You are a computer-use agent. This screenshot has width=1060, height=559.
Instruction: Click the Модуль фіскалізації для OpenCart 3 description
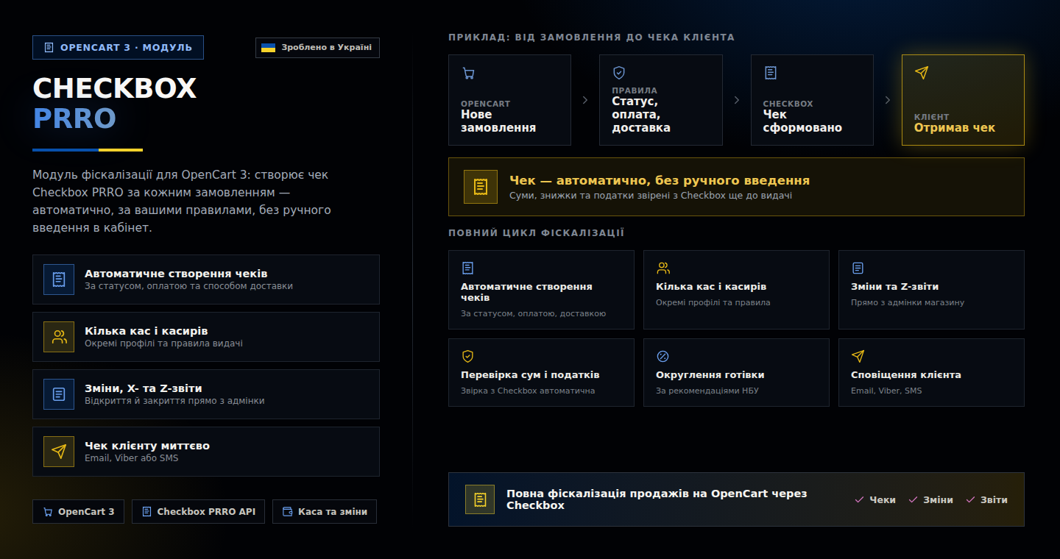(182, 202)
